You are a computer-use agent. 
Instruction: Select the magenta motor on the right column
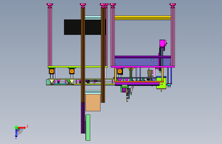click(162, 43)
